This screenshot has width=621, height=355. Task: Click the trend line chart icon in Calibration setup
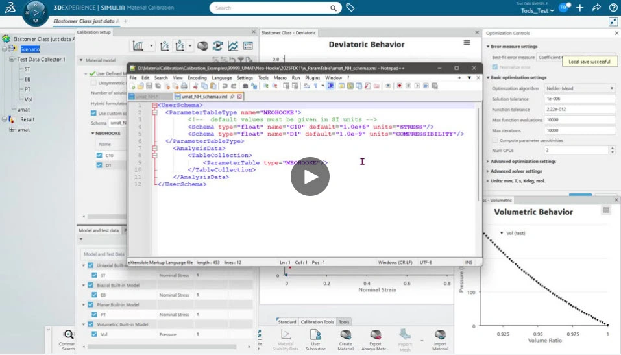(x=233, y=46)
